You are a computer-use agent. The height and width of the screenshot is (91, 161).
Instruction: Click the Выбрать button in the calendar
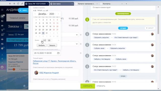point(42,45)
